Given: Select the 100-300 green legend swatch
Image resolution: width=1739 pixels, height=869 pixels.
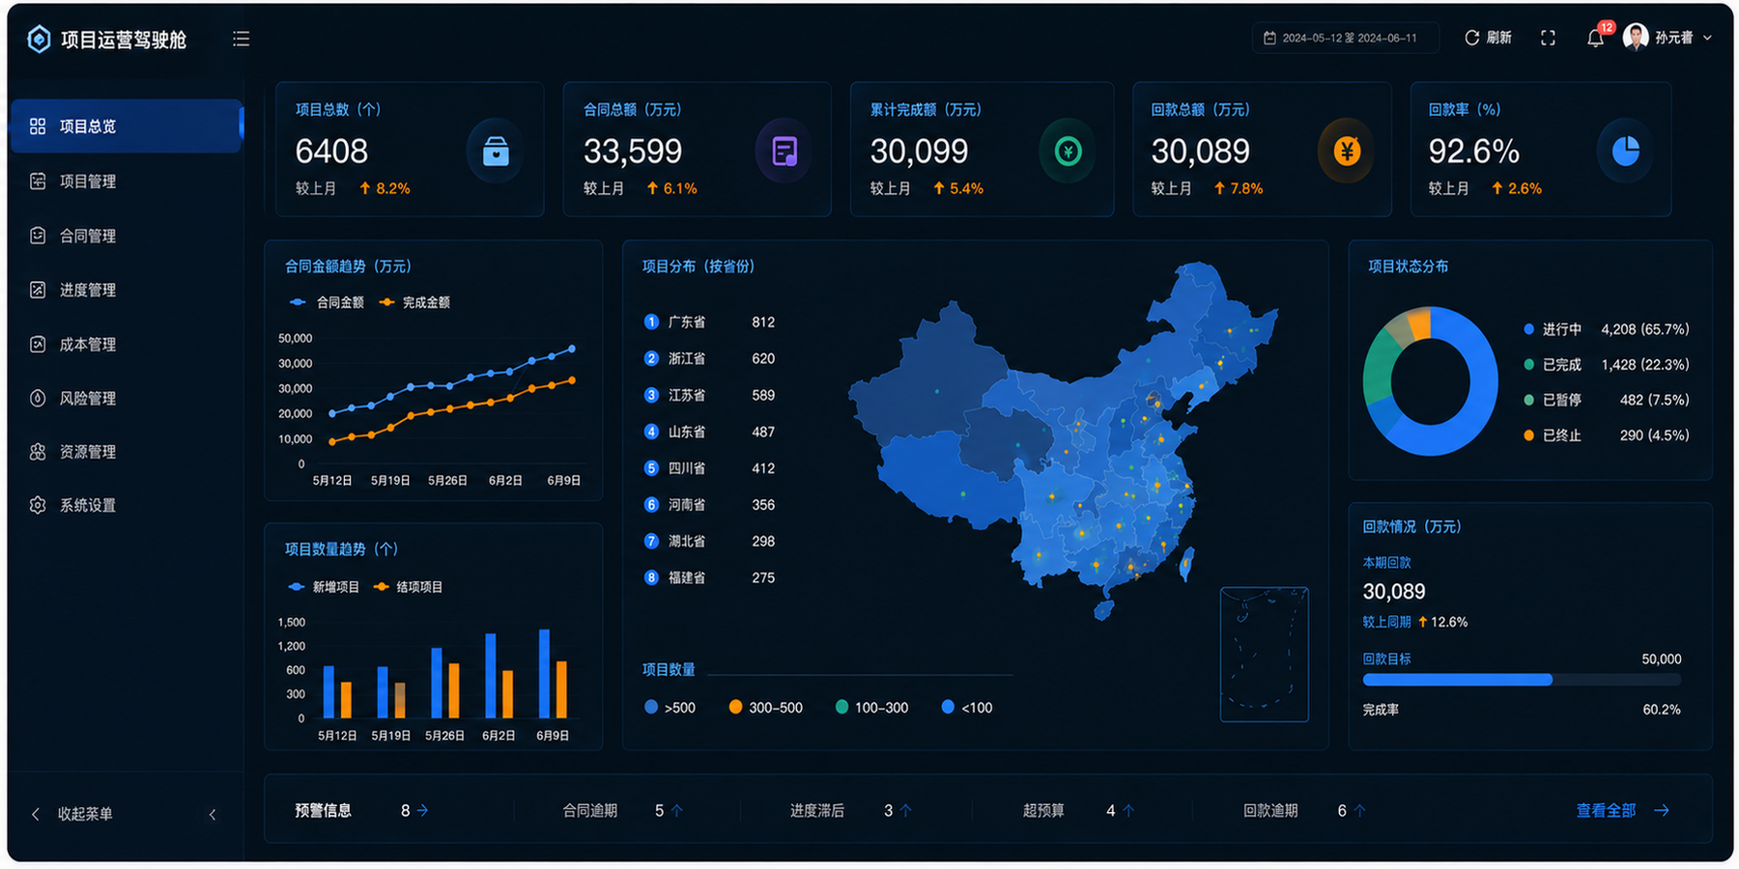Looking at the screenshot, I should 841,707.
